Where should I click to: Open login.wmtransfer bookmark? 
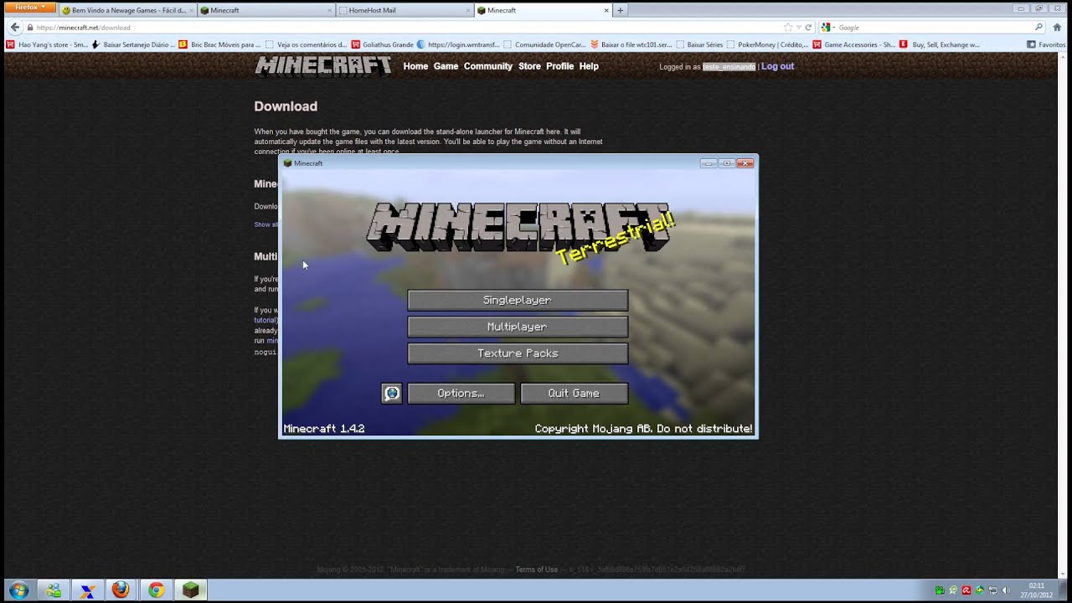coord(458,44)
